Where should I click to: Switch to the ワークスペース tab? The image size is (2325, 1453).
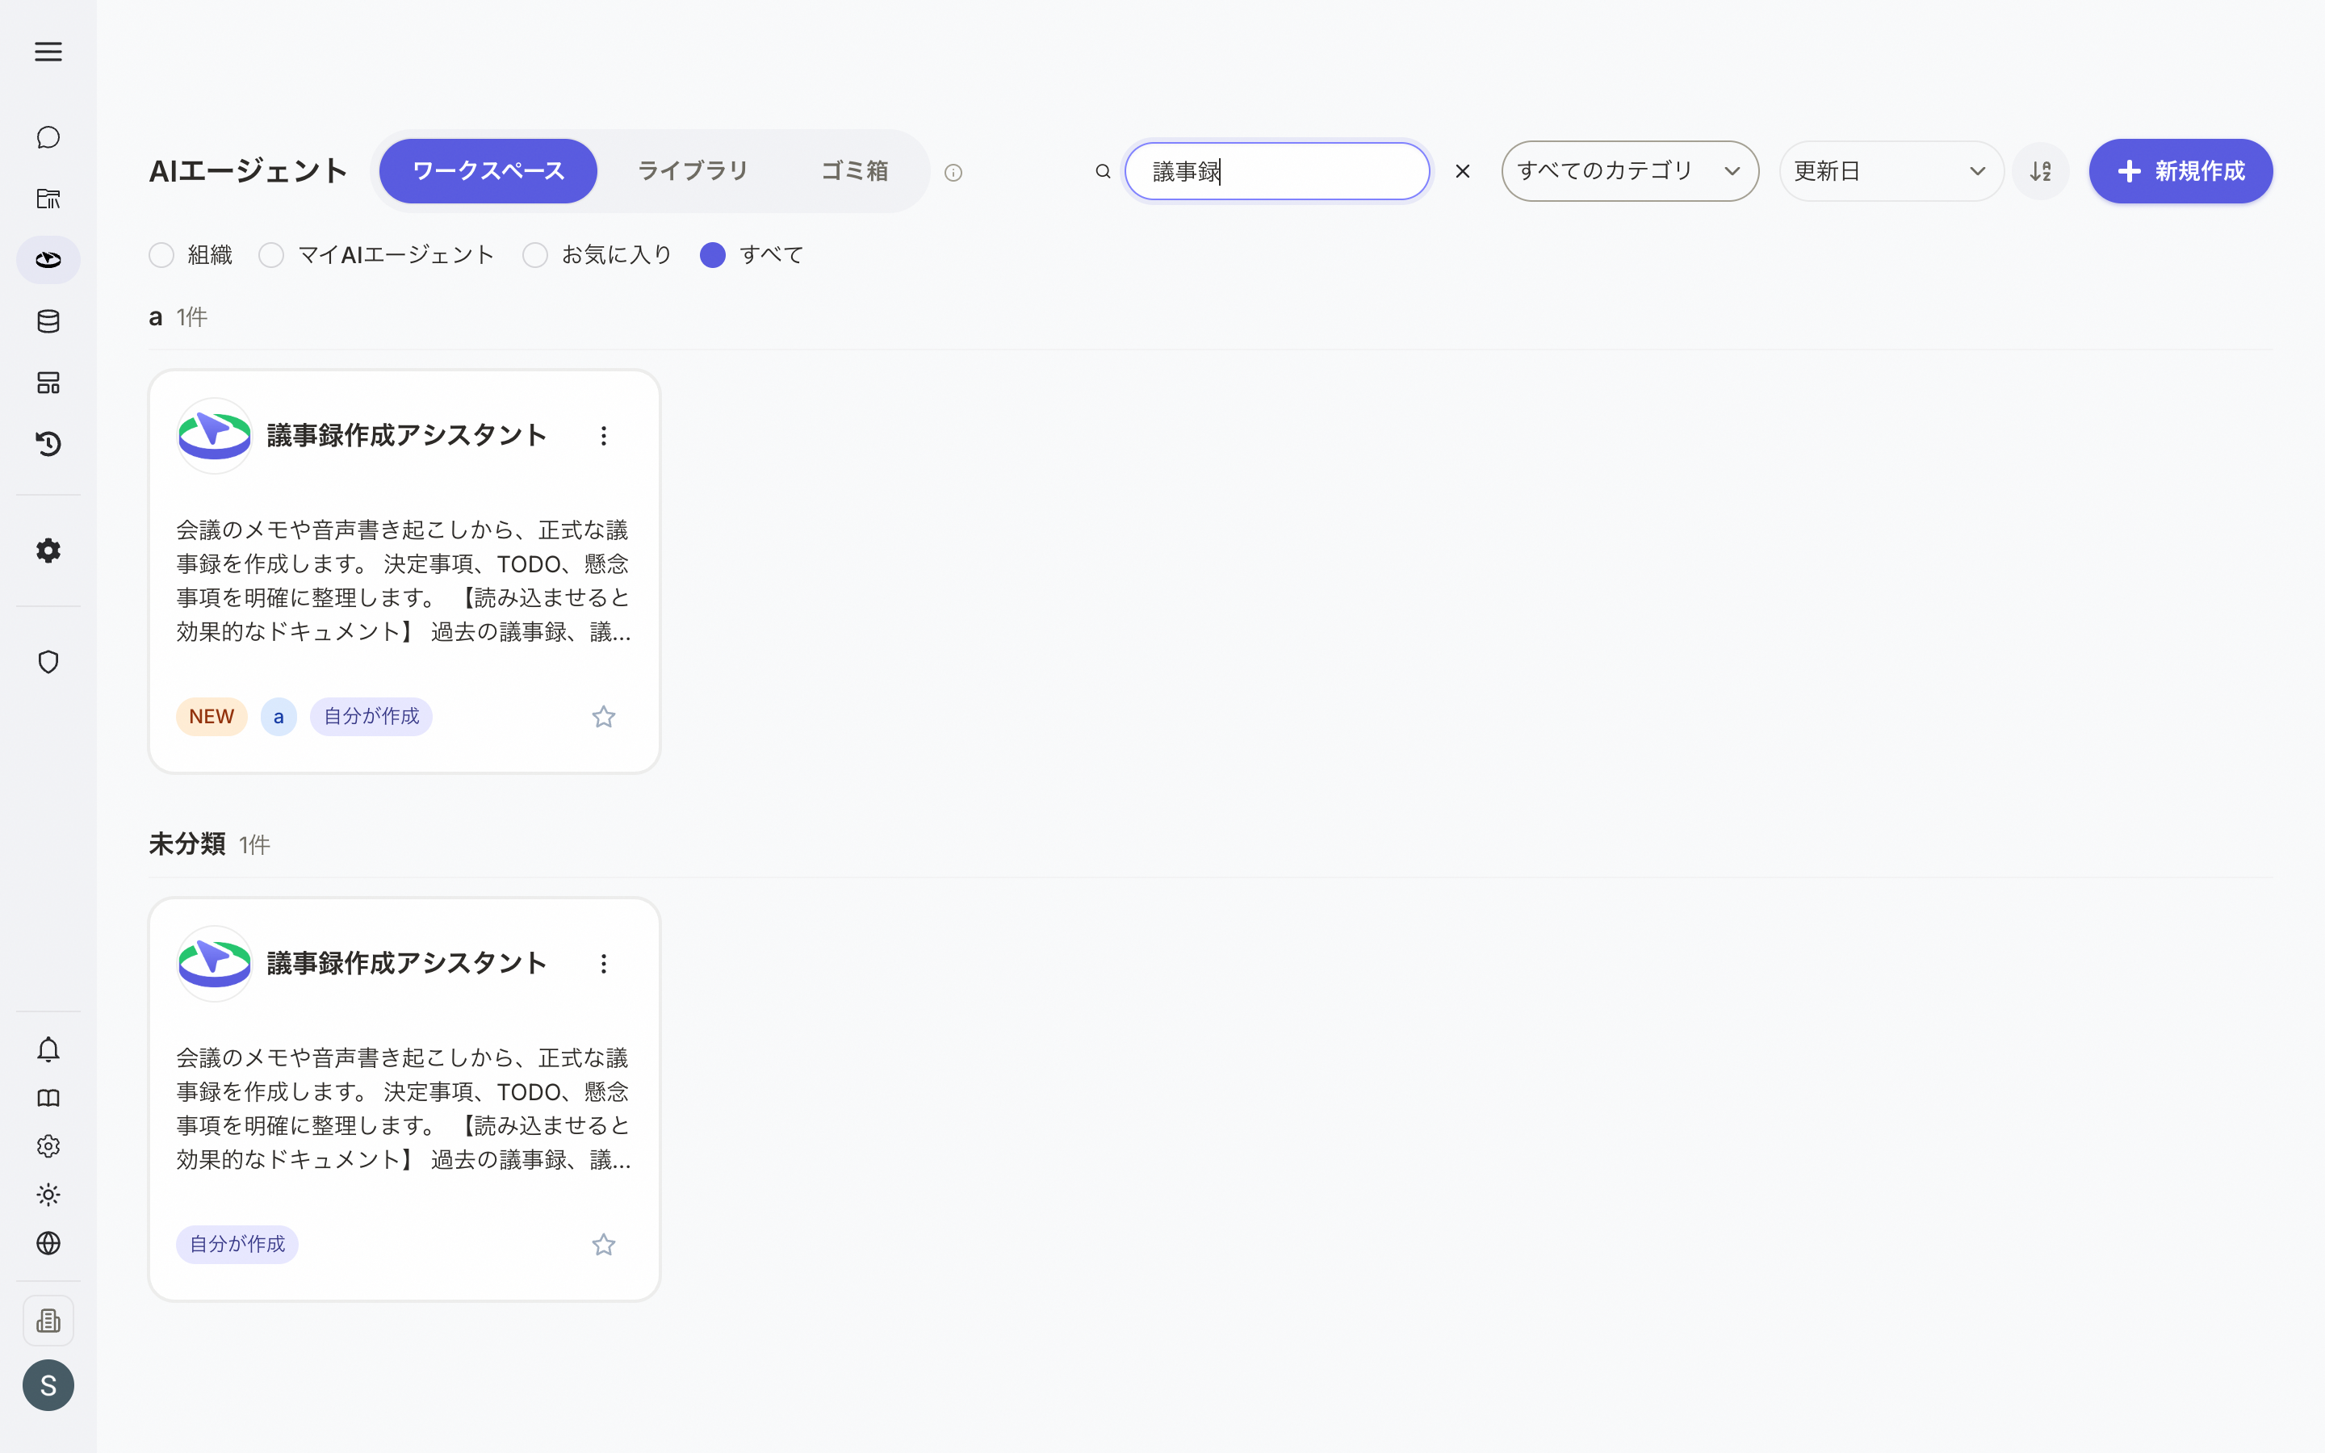coord(488,171)
